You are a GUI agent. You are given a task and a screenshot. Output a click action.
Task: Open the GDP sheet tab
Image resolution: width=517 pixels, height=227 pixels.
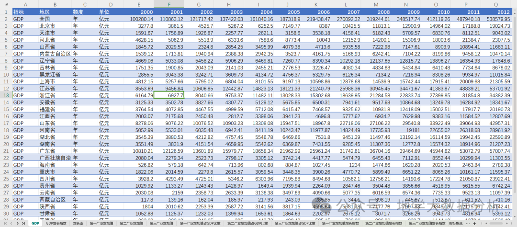[x=35, y=223]
